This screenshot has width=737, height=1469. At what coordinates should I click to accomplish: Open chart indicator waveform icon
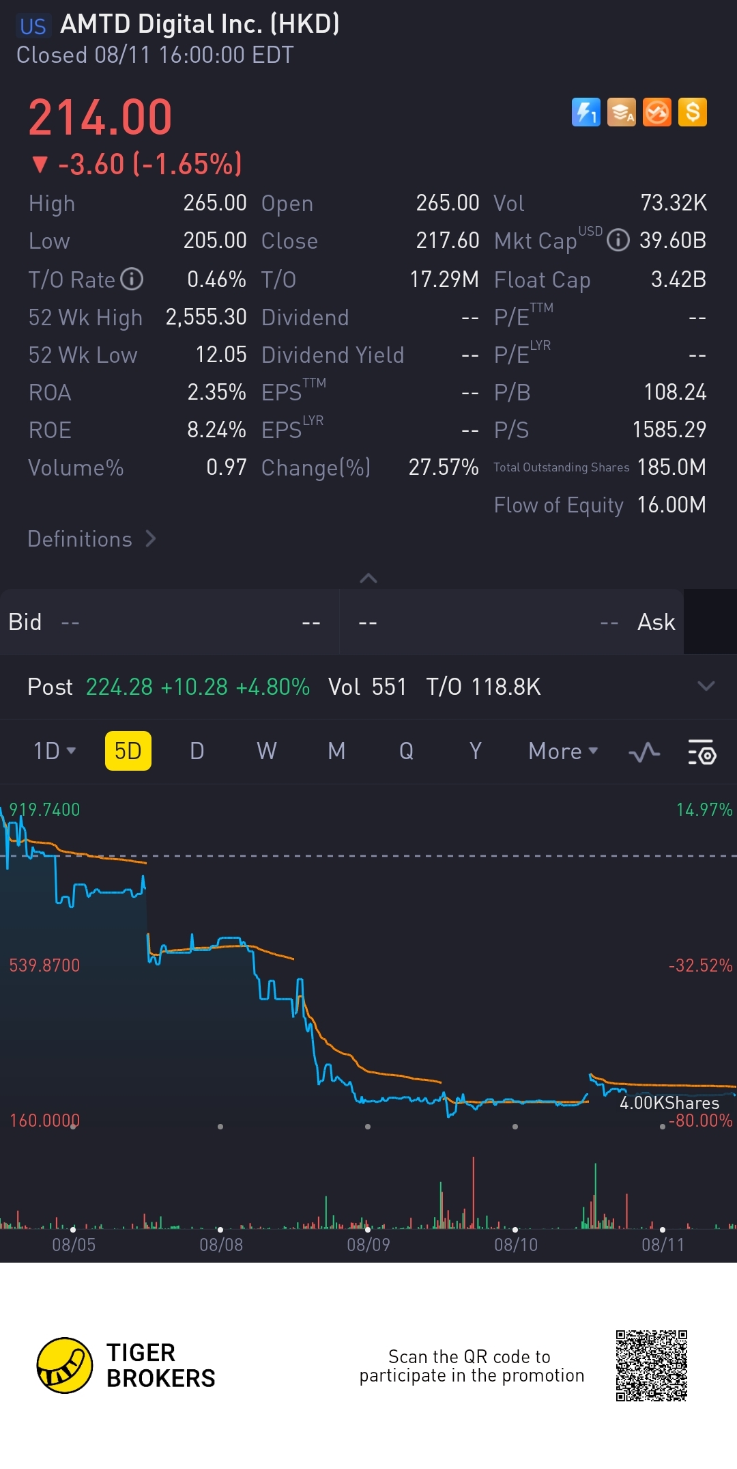[644, 752]
